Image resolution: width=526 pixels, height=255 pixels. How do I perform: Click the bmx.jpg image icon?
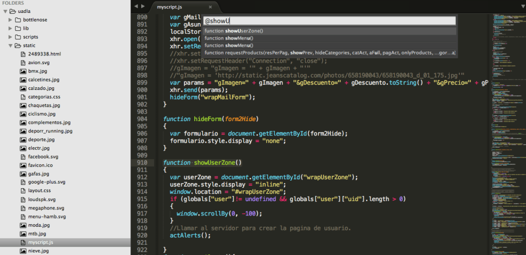[23, 71]
